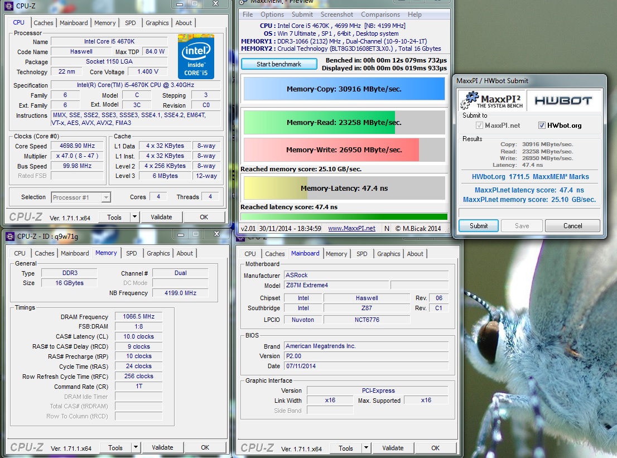This screenshot has height=458, width=617.
Task: Select CPU tab in the q9w71g CPU-Z window
Action: 20,253
